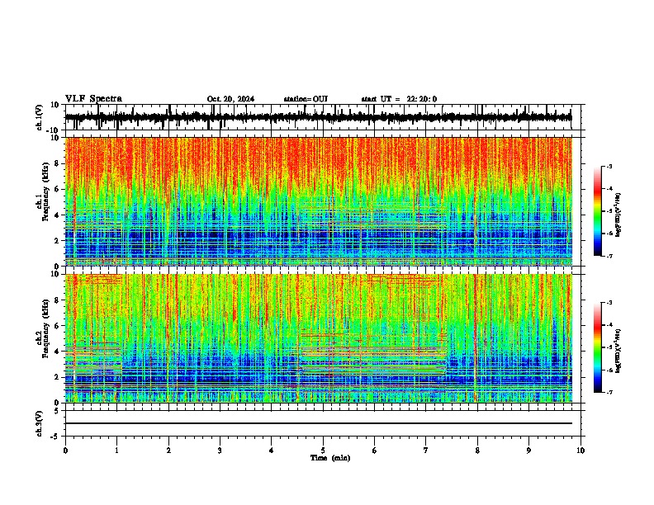Click time-axis tick label "1"
This screenshot has width=654, height=505.
point(116,451)
